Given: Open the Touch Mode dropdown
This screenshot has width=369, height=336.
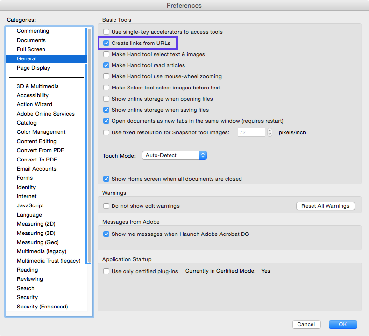Looking at the screenshot, I should click(x=174, y=155).
